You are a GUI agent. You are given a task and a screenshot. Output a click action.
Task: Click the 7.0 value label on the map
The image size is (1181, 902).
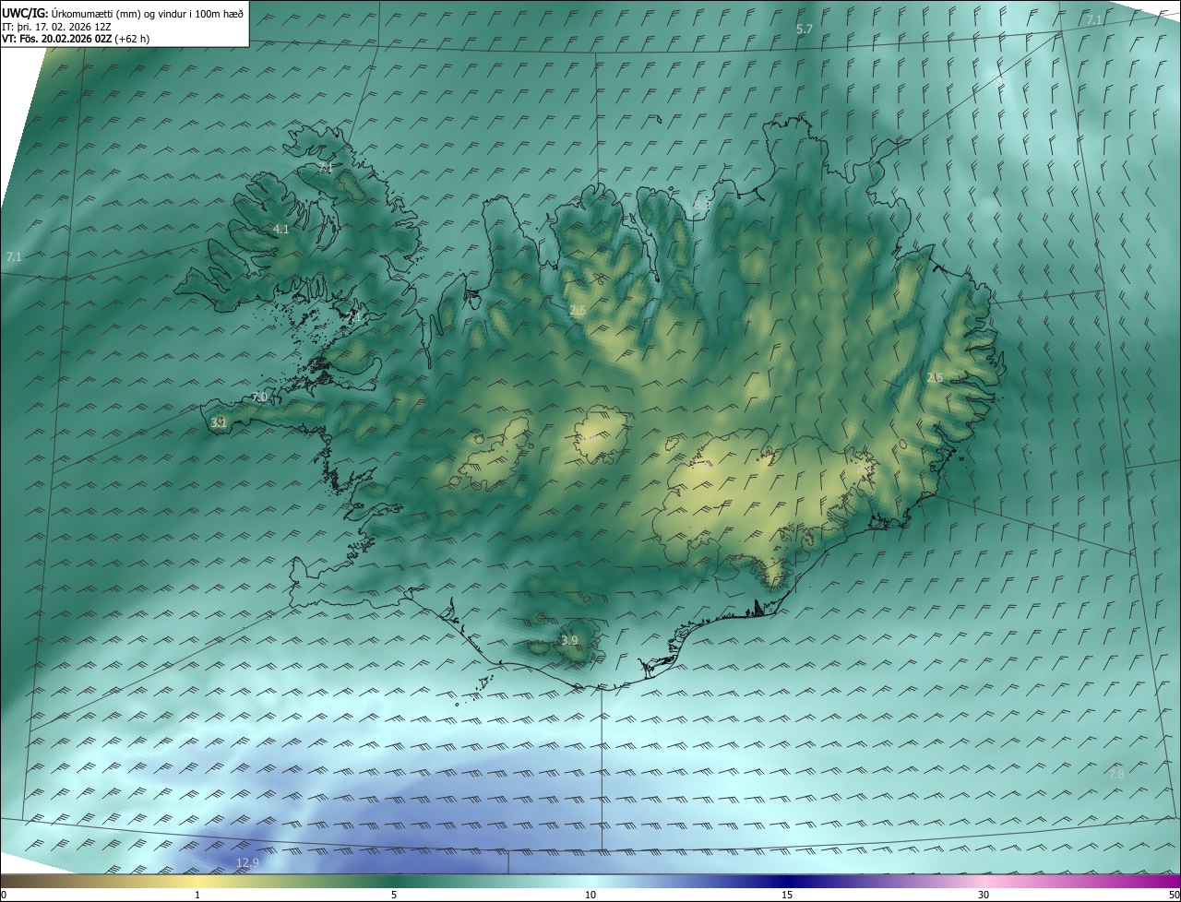pos(259,398)
